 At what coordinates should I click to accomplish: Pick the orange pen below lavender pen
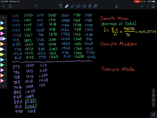3,44
